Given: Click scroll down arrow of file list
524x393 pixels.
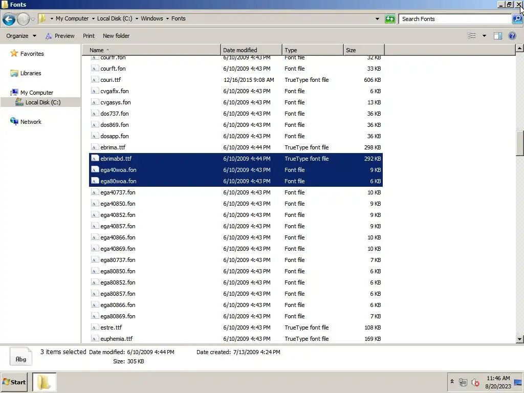Looking at the screenshot, I should (x=519, y=339).
